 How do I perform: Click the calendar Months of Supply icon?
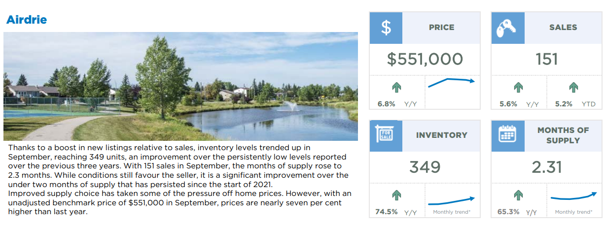[507, 135]
